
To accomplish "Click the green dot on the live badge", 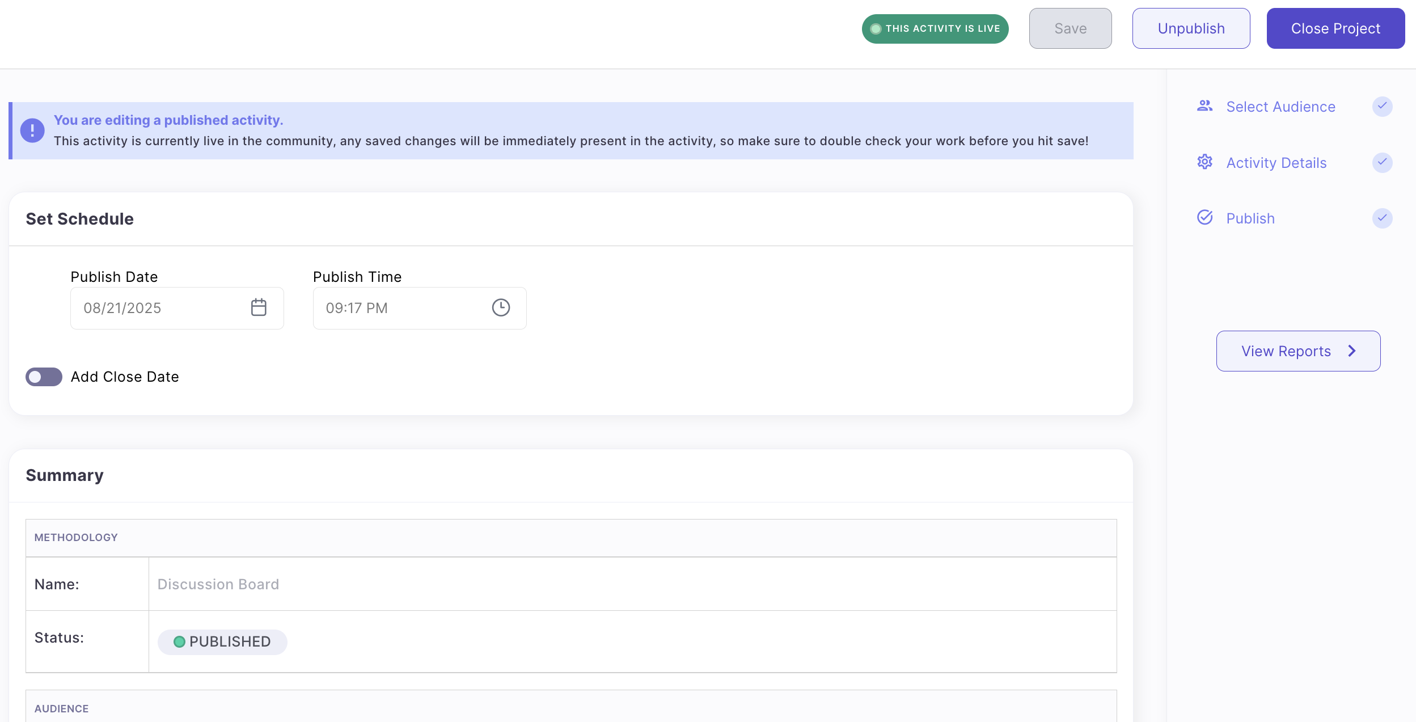I will pos(876,28).
